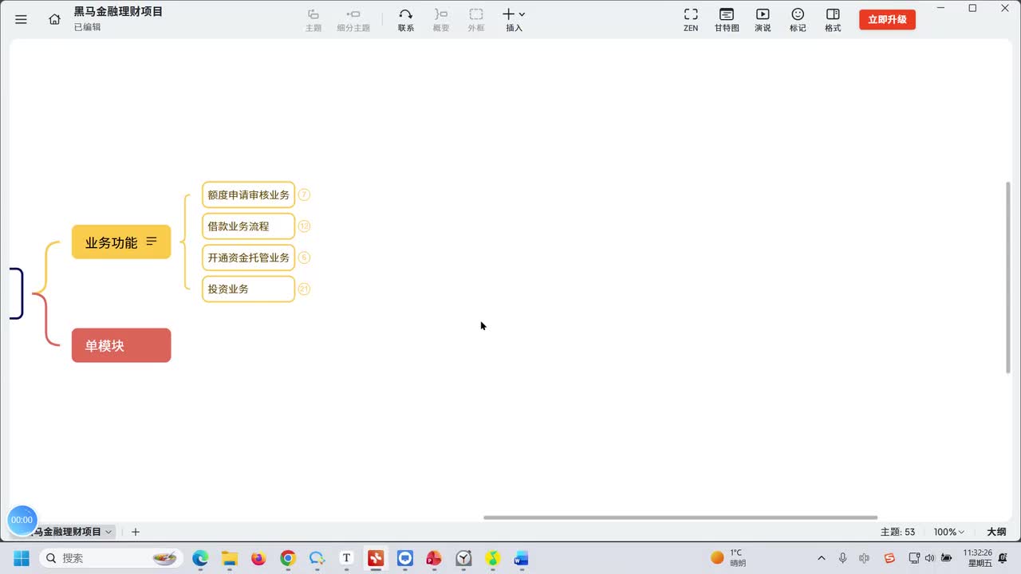Go to the home screen icon

coord(54,19)
